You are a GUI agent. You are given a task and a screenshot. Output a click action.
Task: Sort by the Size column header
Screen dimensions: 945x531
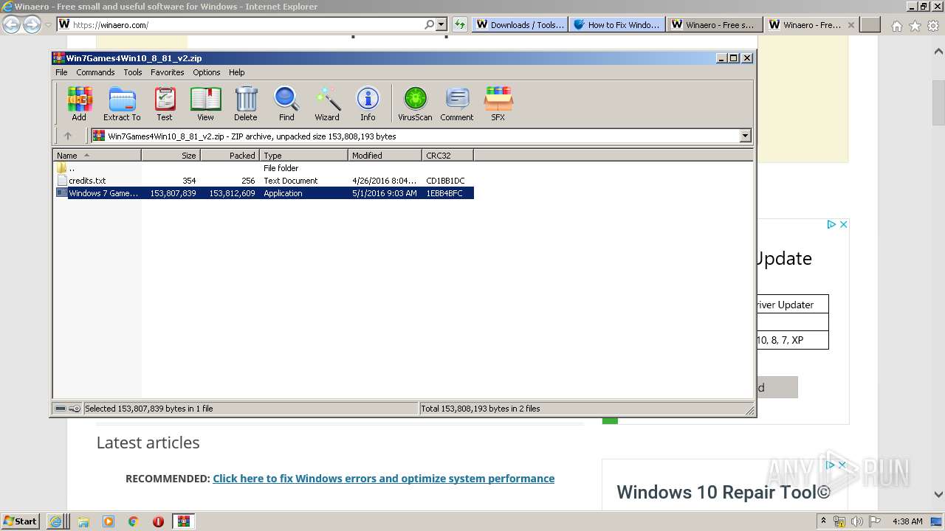pos(171,156)
